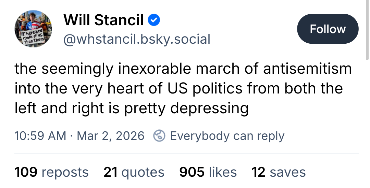Click the 12 saves count
The width and height of the screenshot is (370, 188).
click(279, 172)
